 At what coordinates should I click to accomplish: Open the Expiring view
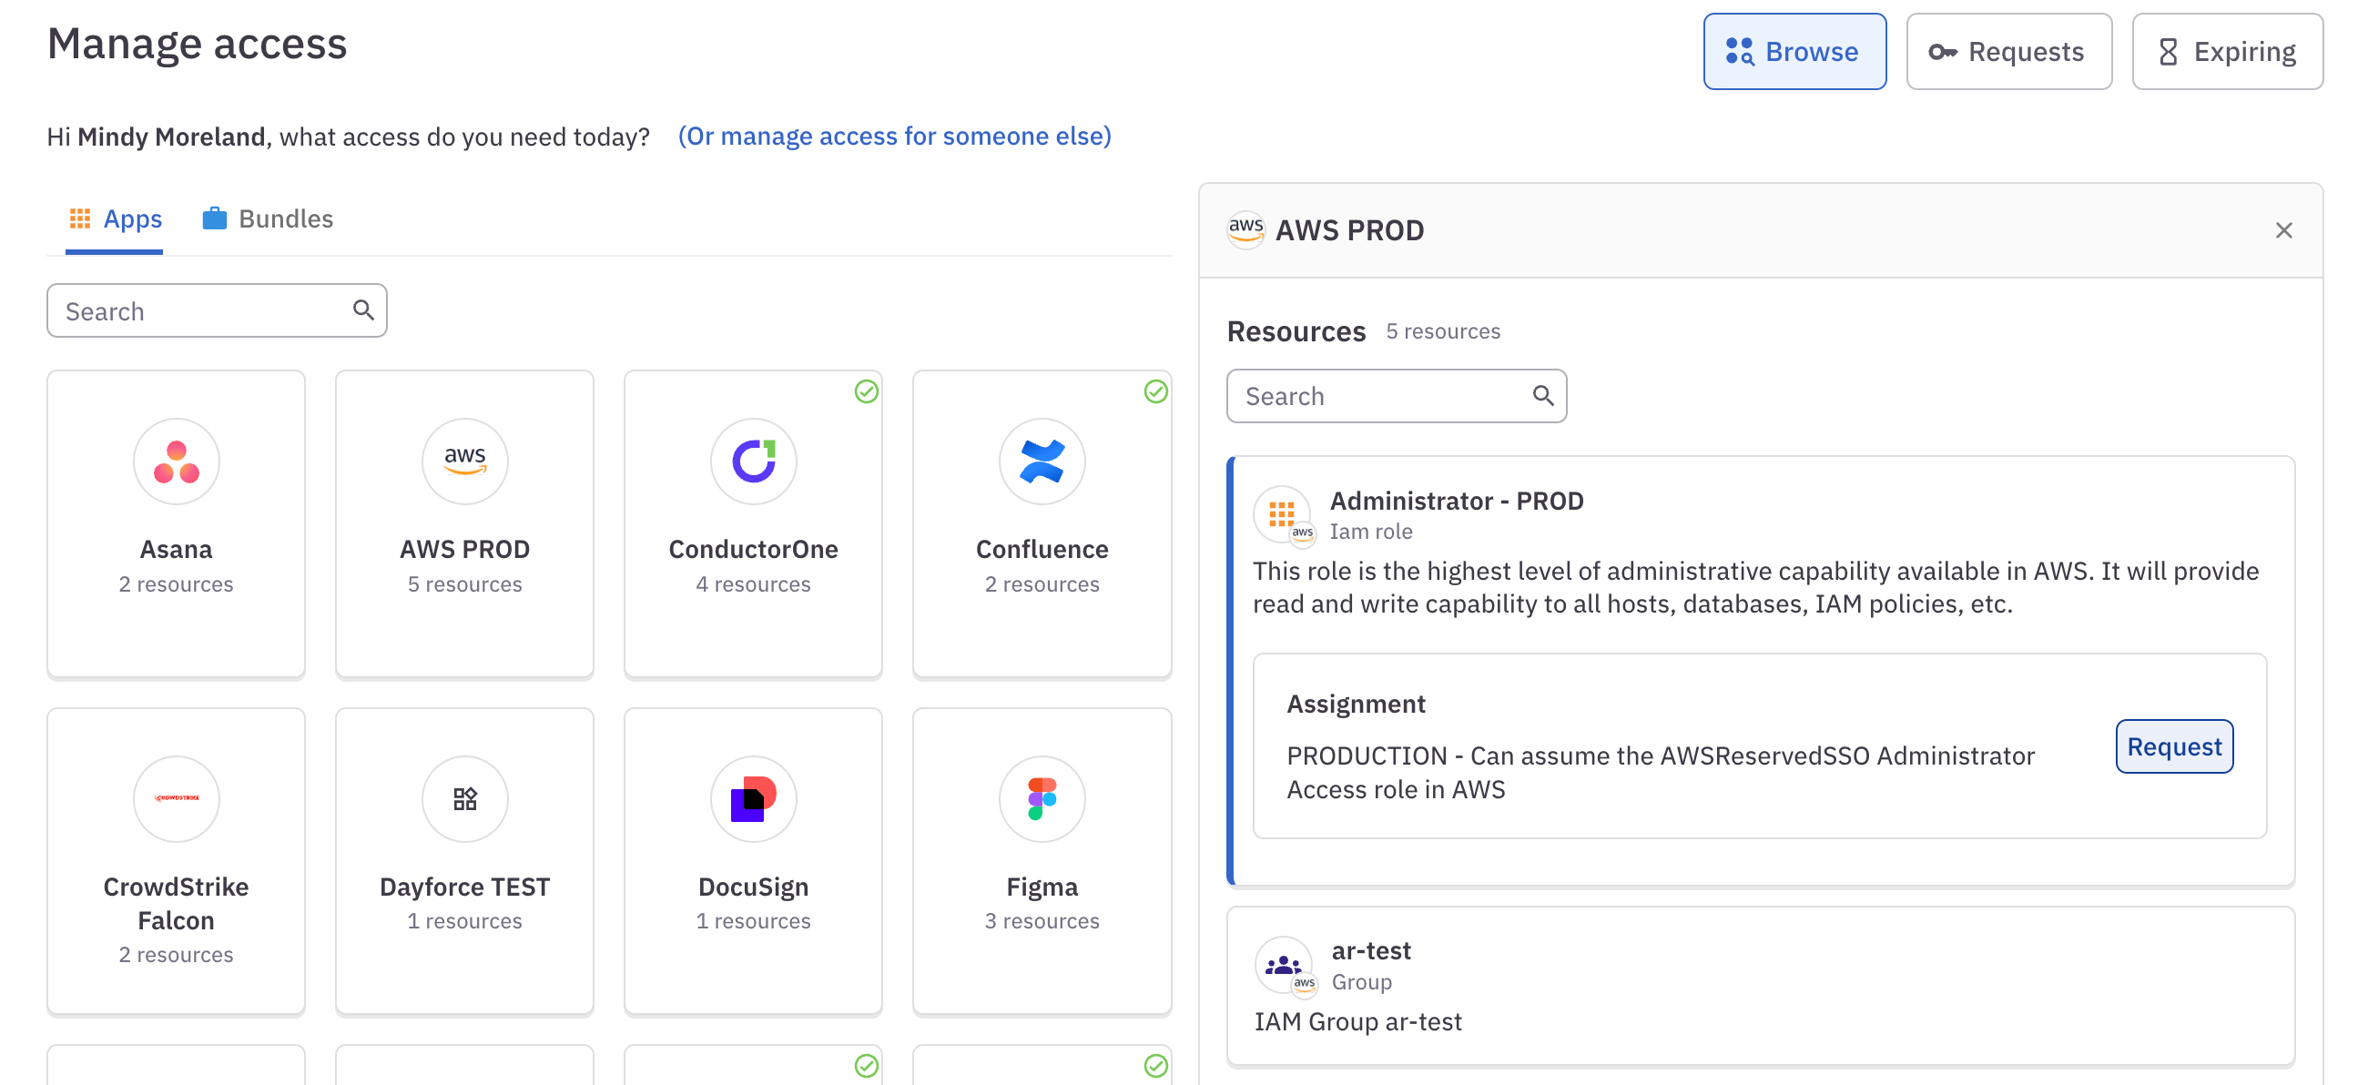(x=2226, y=51)
